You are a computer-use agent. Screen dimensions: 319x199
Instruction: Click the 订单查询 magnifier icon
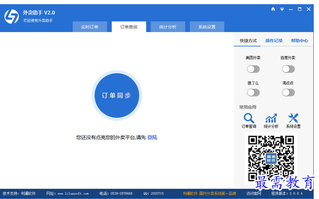249,118
